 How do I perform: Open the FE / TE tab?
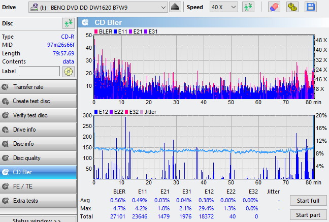click(38, 186)
